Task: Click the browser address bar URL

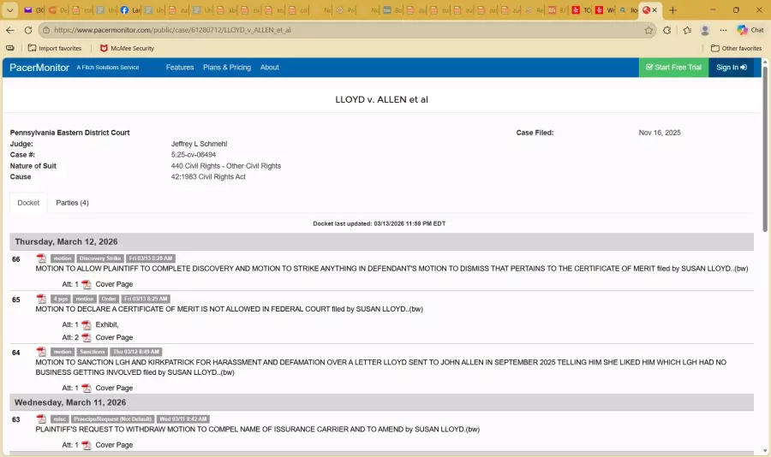Action: pyautogui.click(x=343, y=30)
